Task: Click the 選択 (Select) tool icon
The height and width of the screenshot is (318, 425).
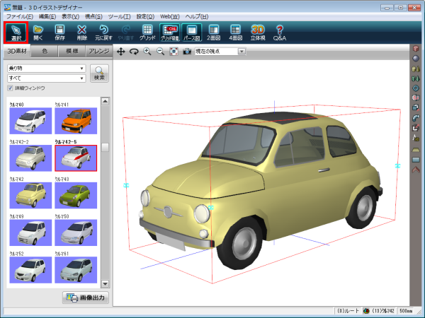Action: pyautogui.click(x=16, y=32)
